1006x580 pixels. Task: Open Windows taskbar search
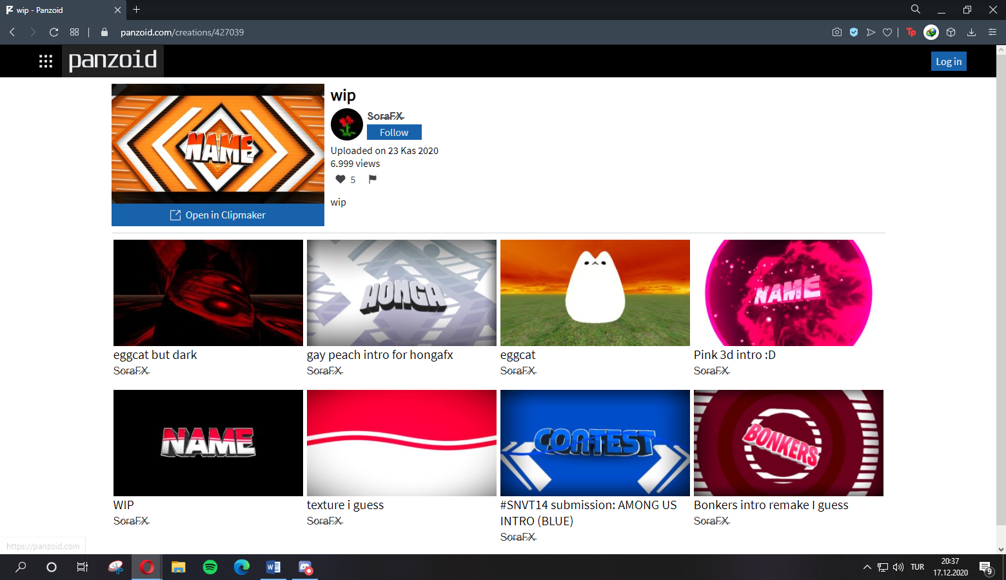21,567
